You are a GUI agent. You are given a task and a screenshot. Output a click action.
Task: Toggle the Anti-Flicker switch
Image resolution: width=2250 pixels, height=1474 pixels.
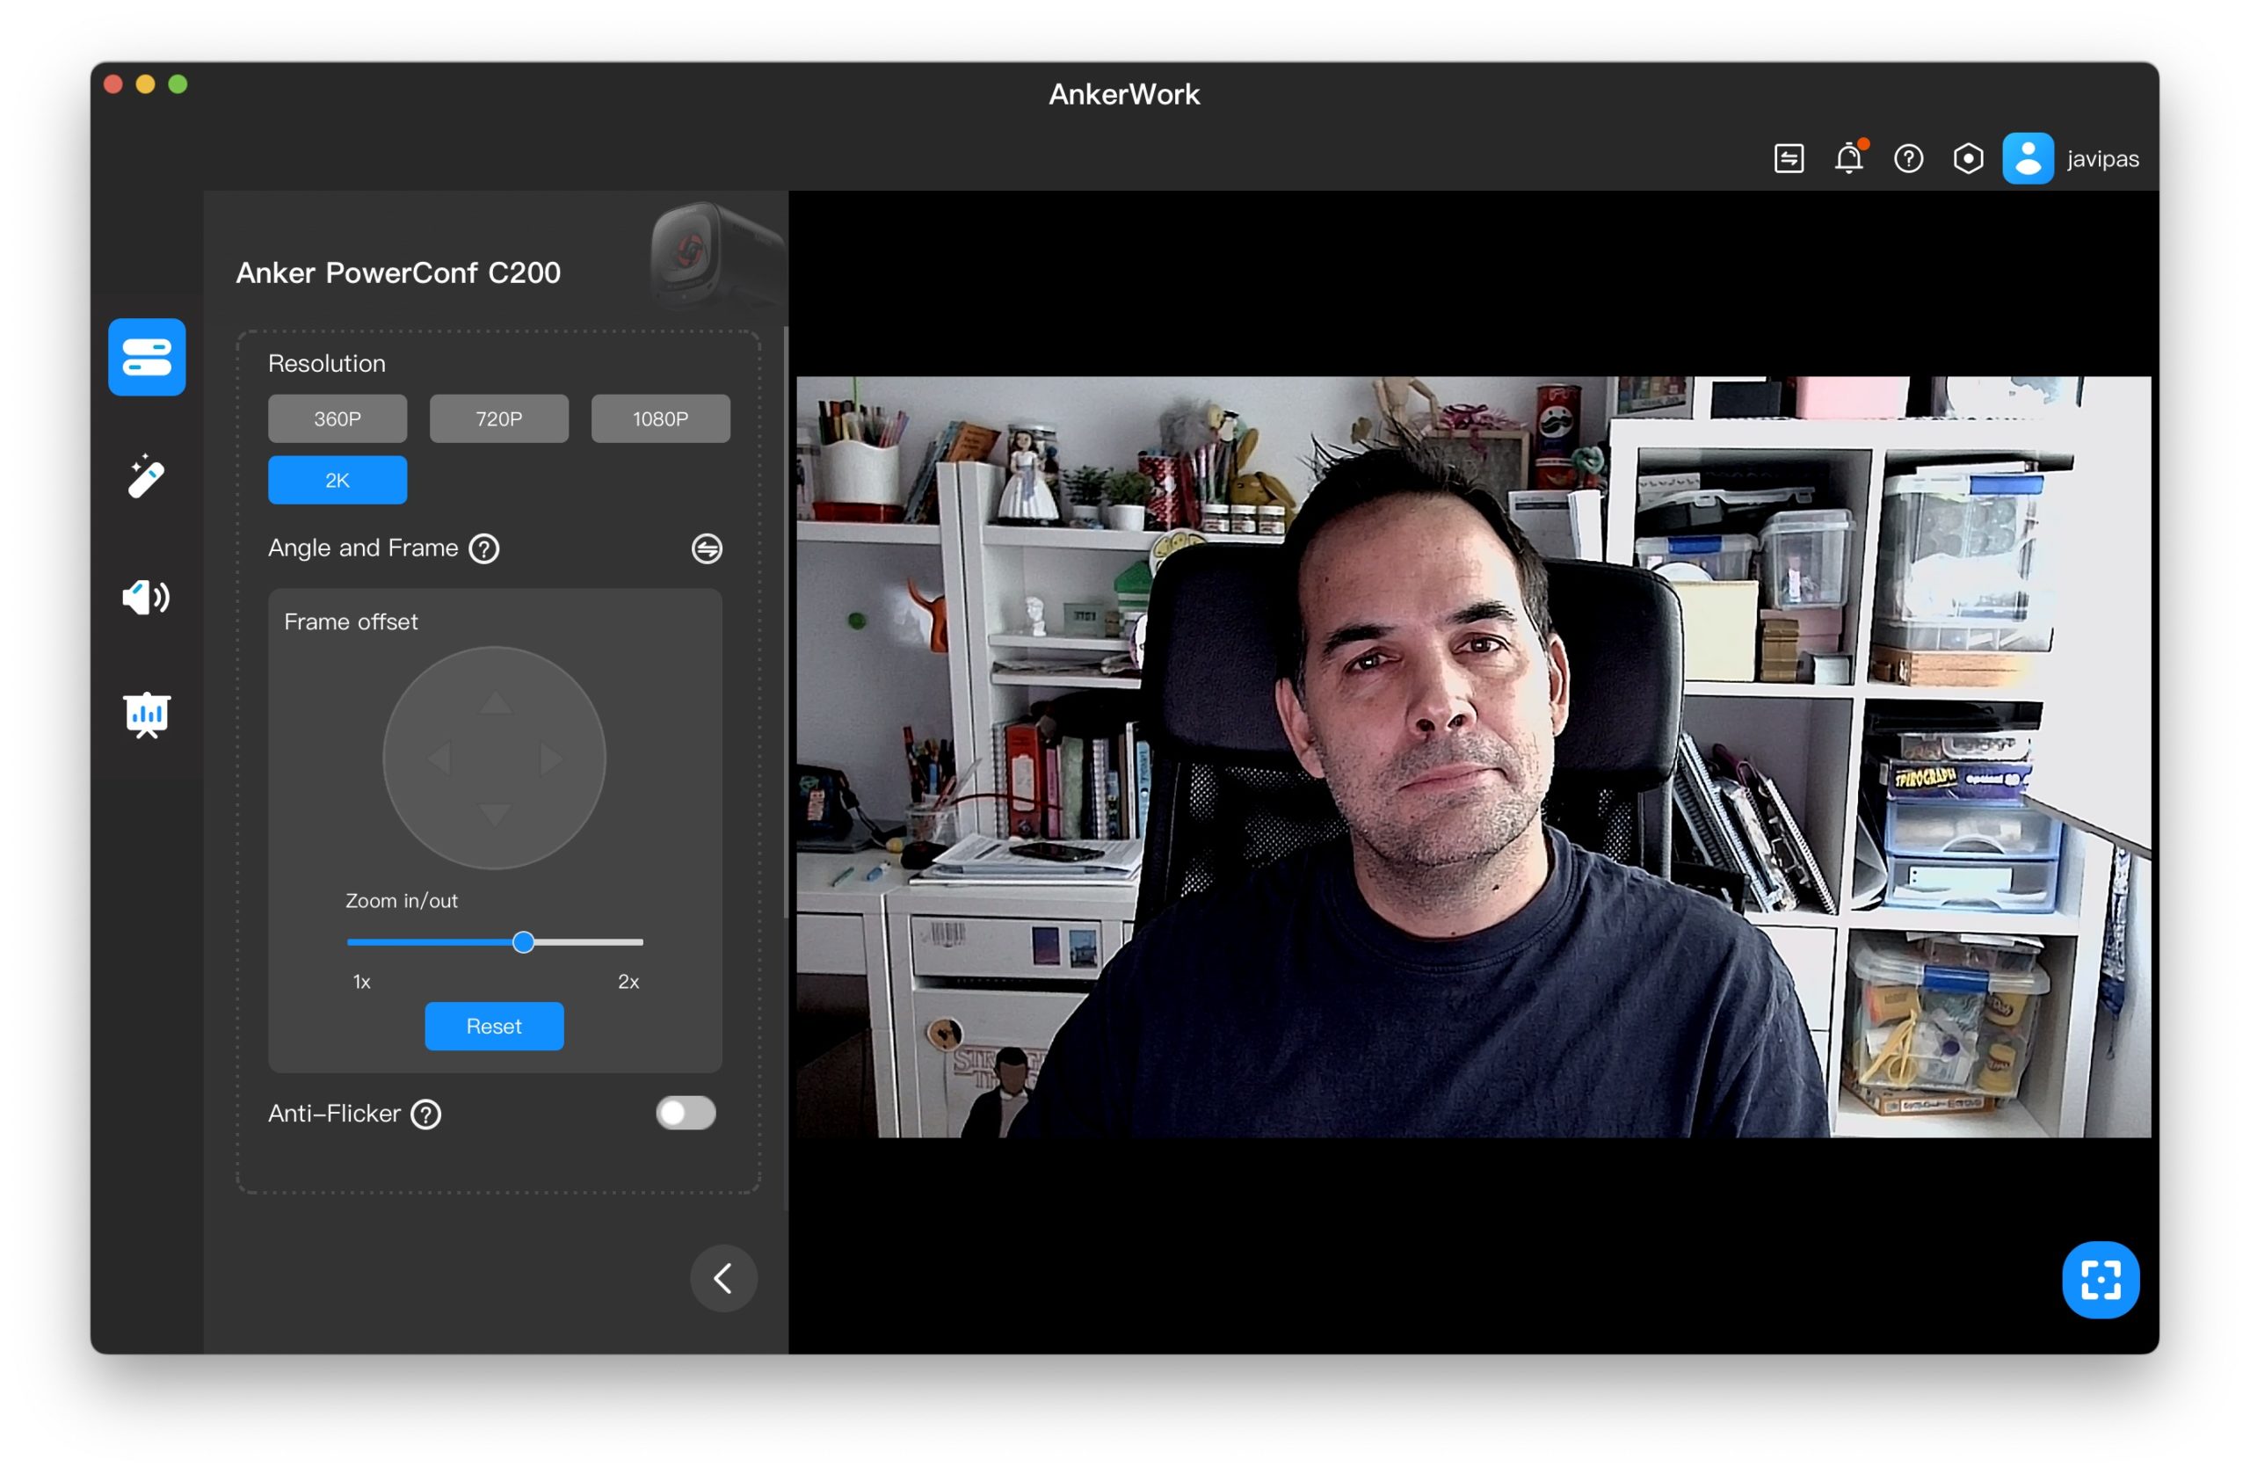686,1113
